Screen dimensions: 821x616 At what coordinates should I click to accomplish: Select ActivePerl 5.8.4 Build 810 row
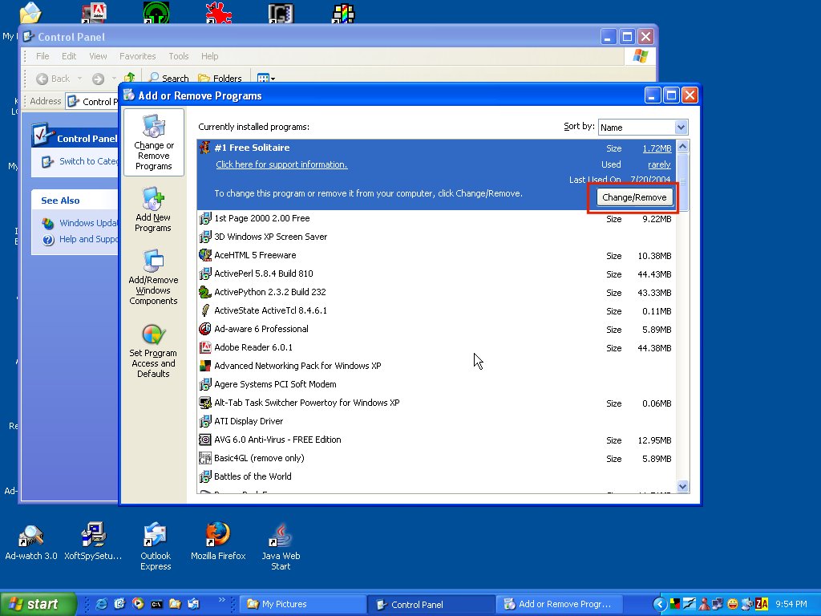[436, 274]
